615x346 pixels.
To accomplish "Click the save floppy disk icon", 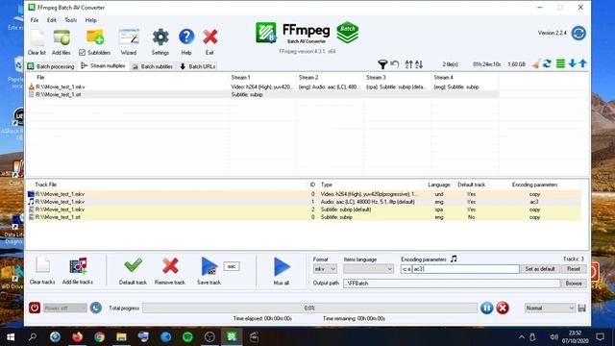I will coord(582,308).
